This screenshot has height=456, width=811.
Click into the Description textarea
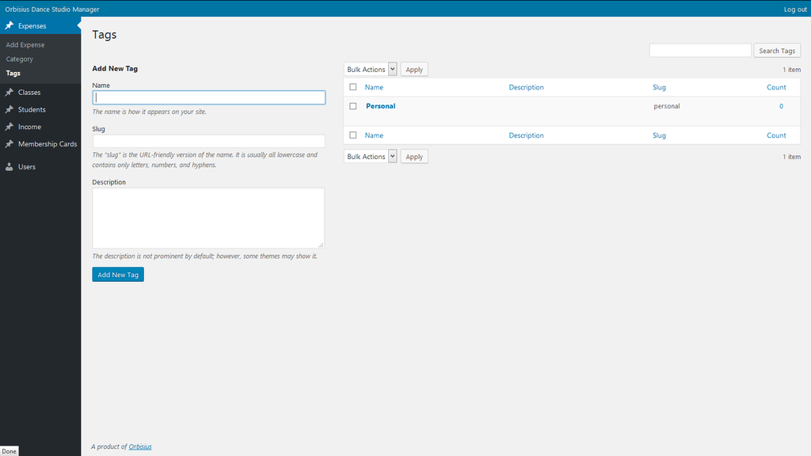coord(208,218)
